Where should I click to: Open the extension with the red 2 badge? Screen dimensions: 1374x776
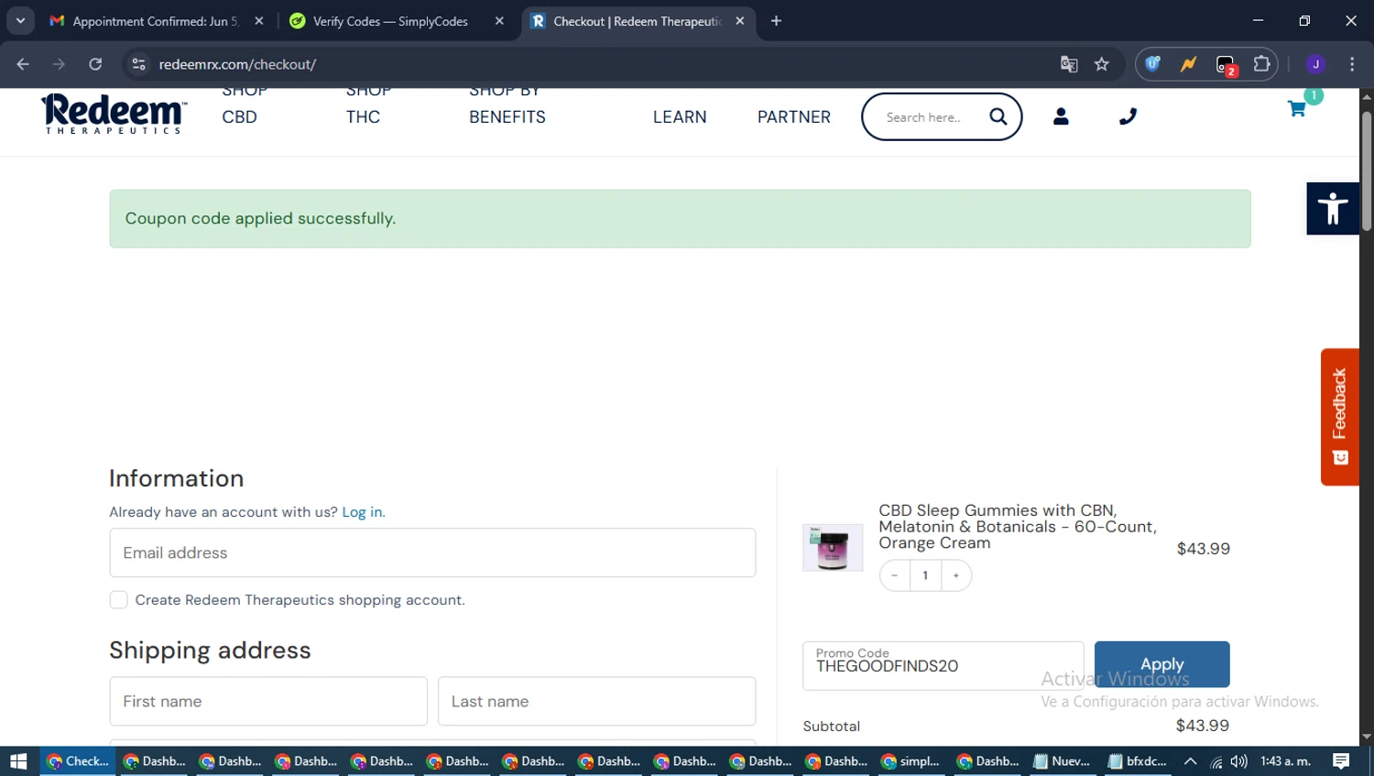click(x=1226, y=65)
